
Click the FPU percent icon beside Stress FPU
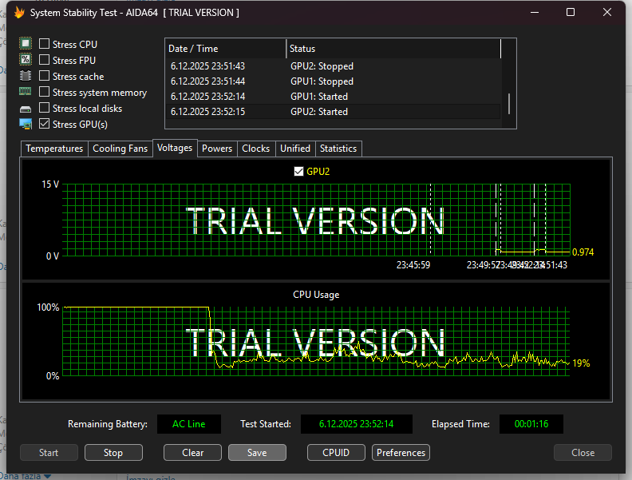26,60
